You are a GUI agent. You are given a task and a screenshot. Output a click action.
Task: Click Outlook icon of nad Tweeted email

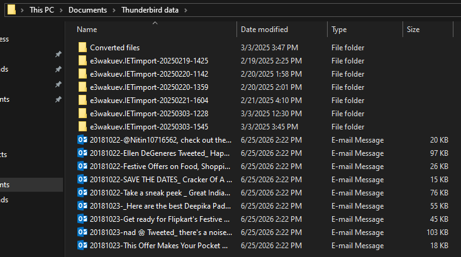[82, 232]
